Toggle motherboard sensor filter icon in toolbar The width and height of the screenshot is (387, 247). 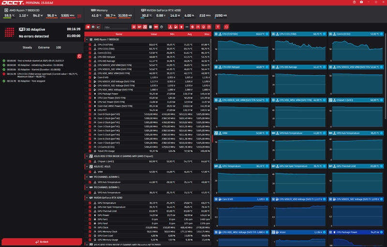145,27
